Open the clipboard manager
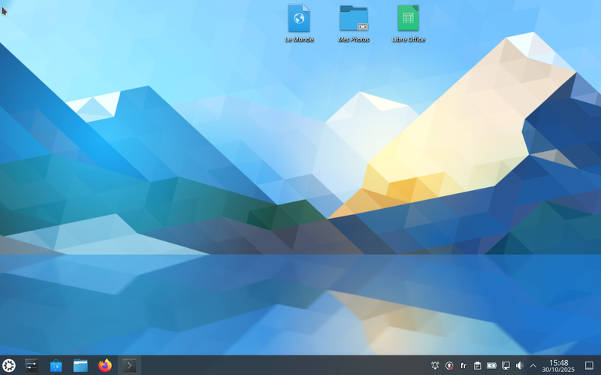This screenshot has height=375, width=601. [478, 365]
